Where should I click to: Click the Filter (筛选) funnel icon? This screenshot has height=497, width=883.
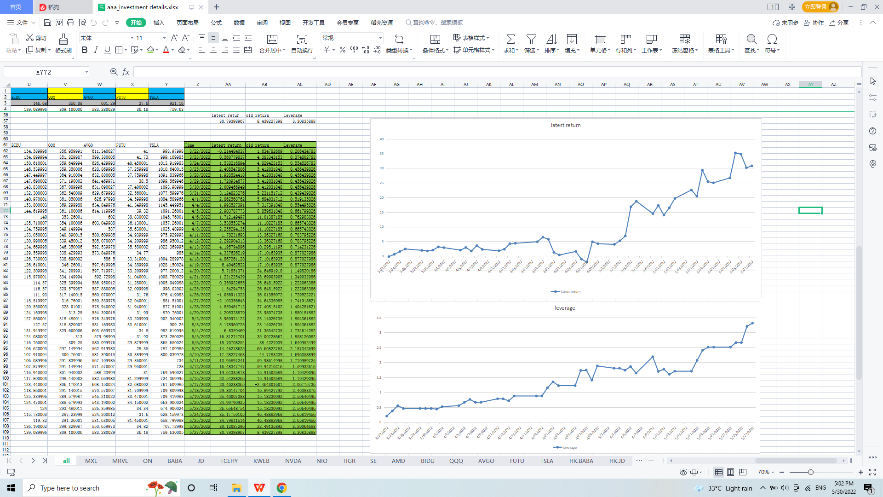point(531,40)
